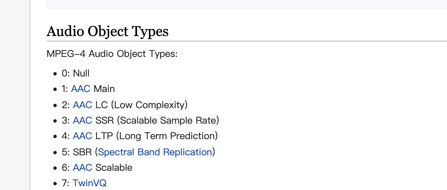Image resolution: width=447 pixels, height=190 pixels.
Task: Follow the AAC link before LC (Low Complexity)
Action: 82,105
